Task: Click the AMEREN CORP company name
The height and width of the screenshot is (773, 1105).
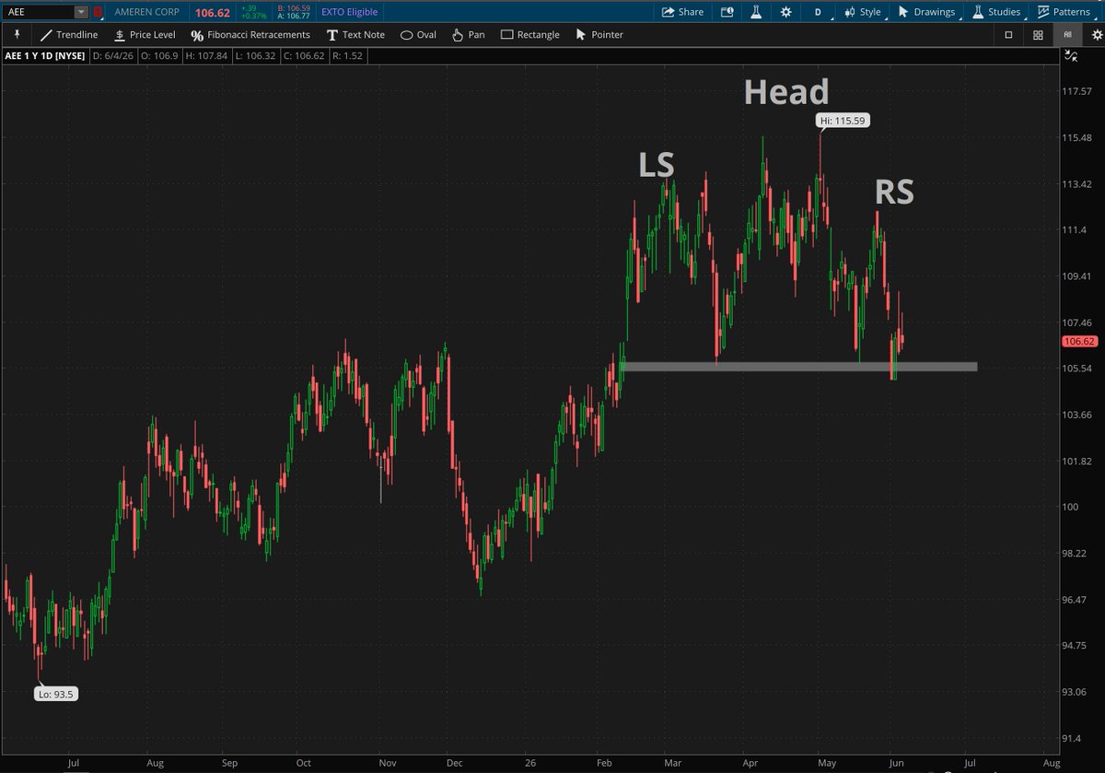Action: [x=147, y=12]
